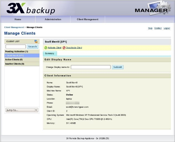This screenshot has height=142, width=175.
Task: Click the Logout link
Action: coord(167,28)
